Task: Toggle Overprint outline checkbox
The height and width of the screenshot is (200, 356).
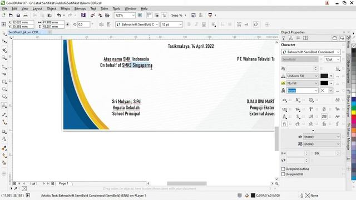Action: (x=283, y=169)
